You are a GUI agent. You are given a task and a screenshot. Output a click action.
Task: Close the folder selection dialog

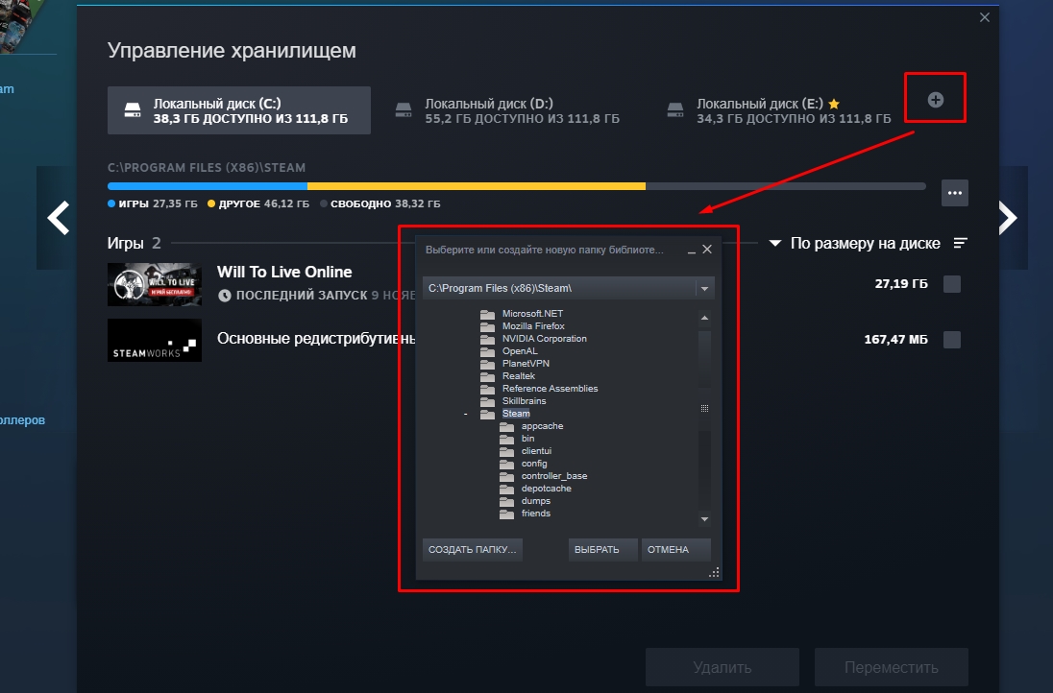(x=707, y=249)
